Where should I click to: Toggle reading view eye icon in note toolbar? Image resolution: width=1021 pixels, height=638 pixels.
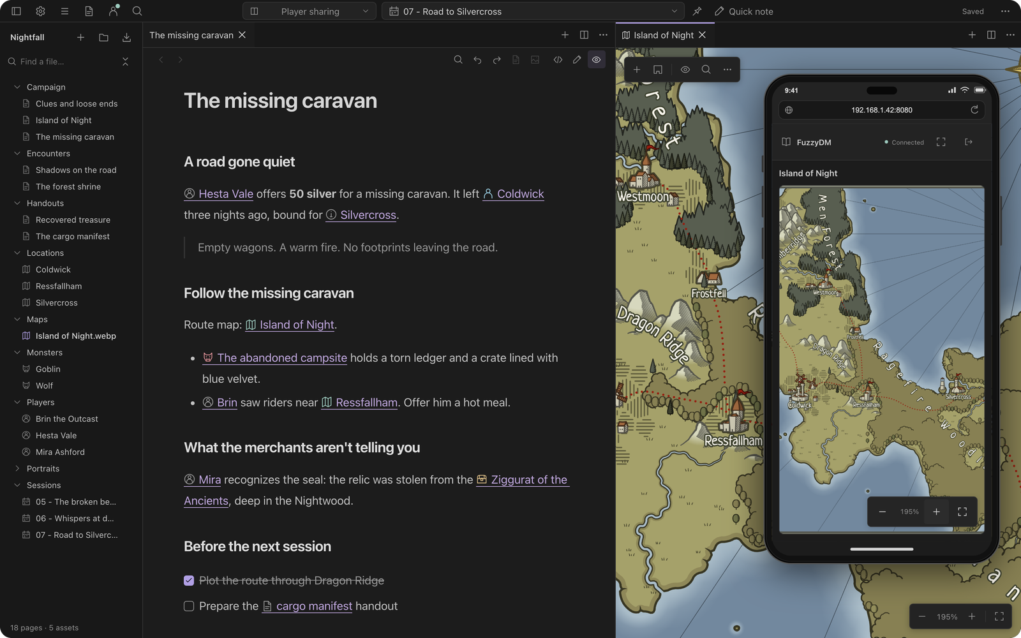597,60
